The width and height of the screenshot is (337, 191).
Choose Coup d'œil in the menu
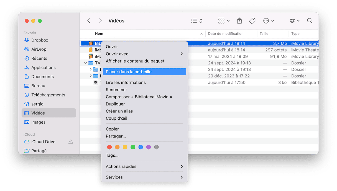144,118
